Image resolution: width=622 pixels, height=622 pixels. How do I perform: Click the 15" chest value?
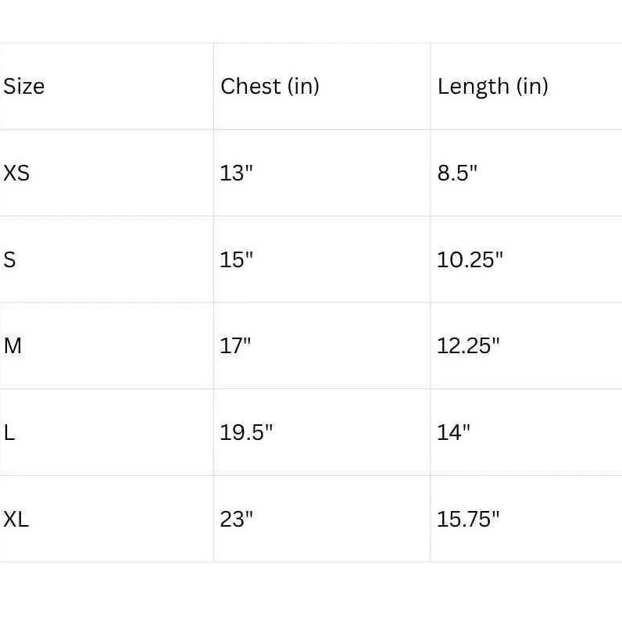237,260
